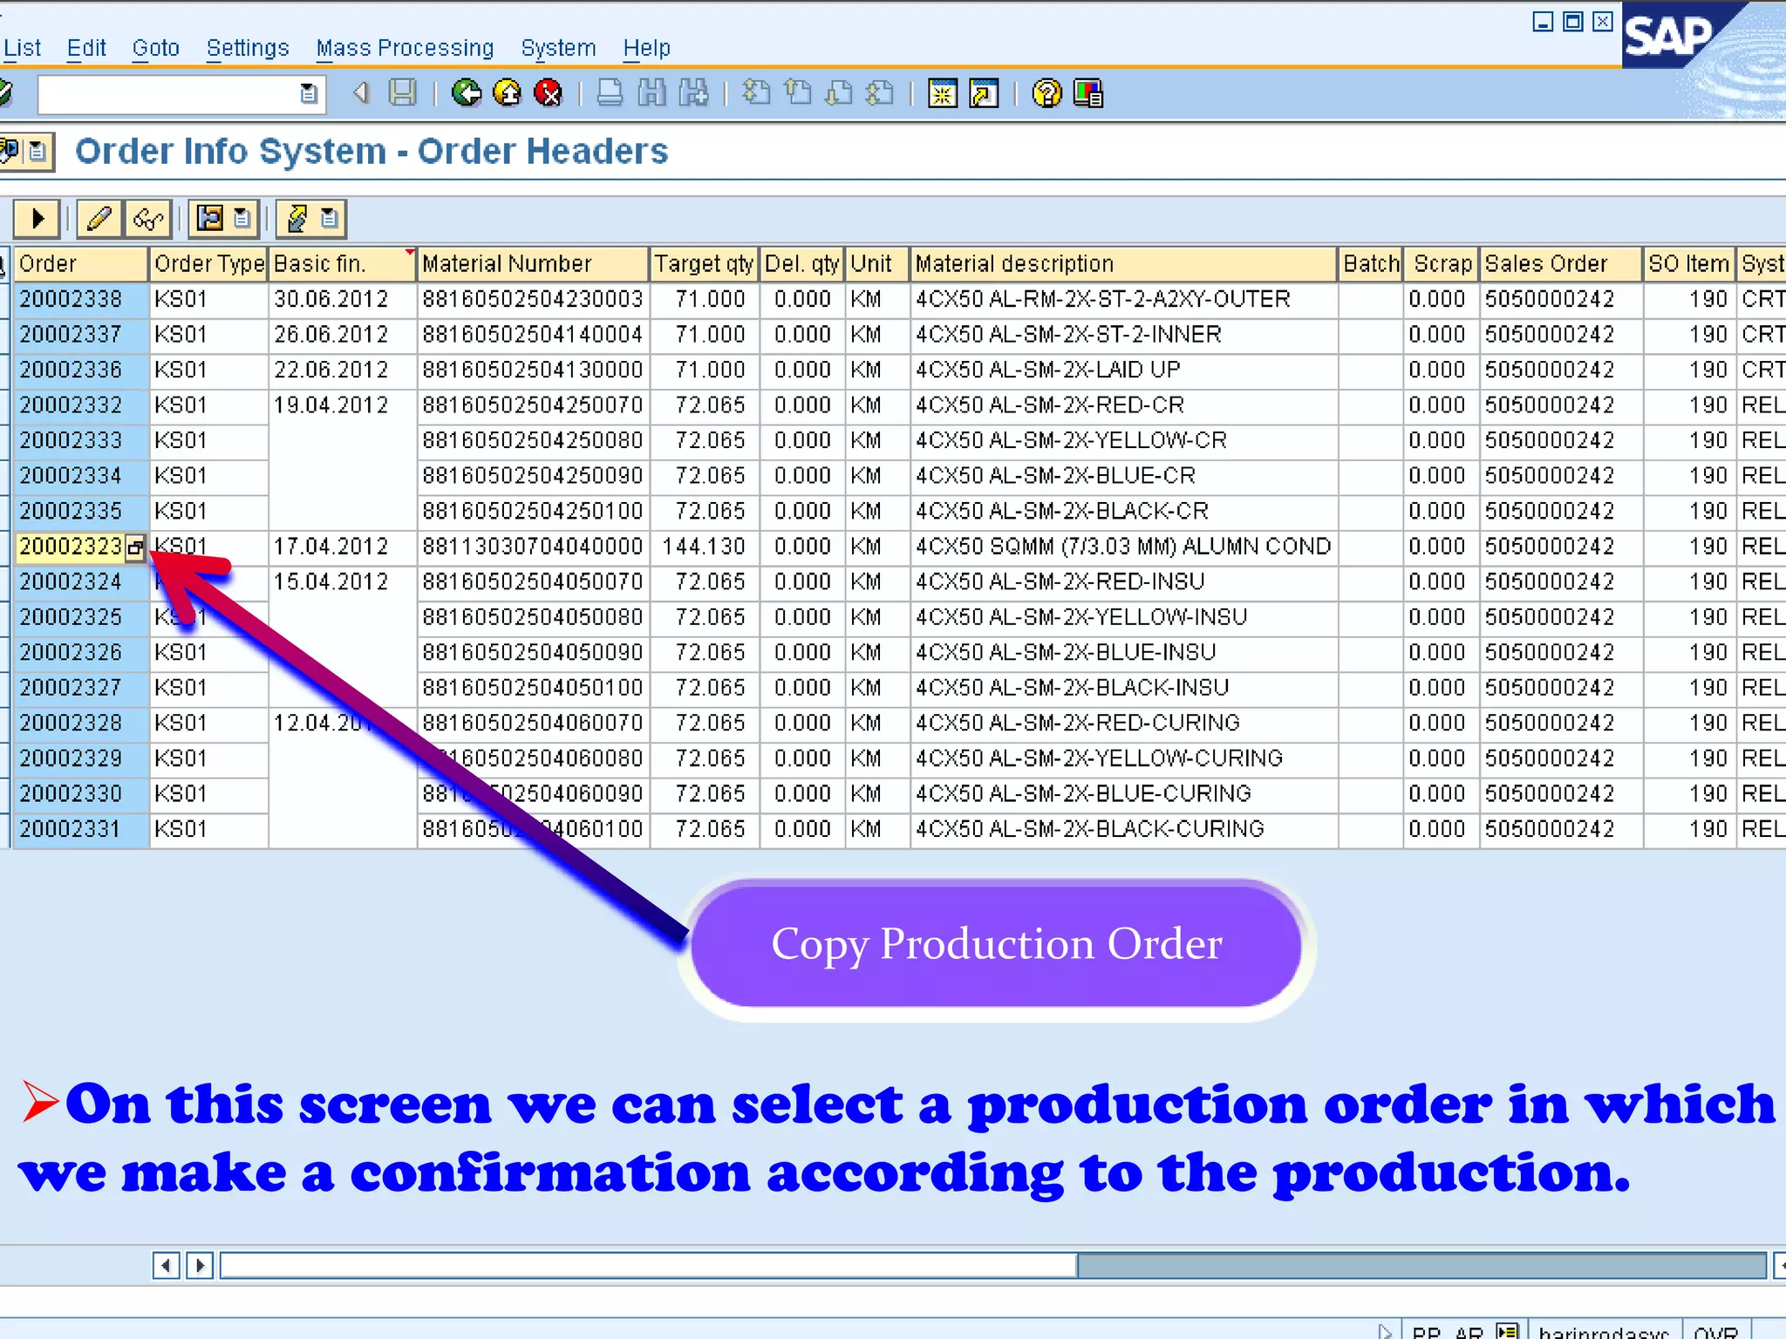The width and height of the screenshot is (1786, 1339).
Task: Click the Scrap column header
Action: 1442,264
